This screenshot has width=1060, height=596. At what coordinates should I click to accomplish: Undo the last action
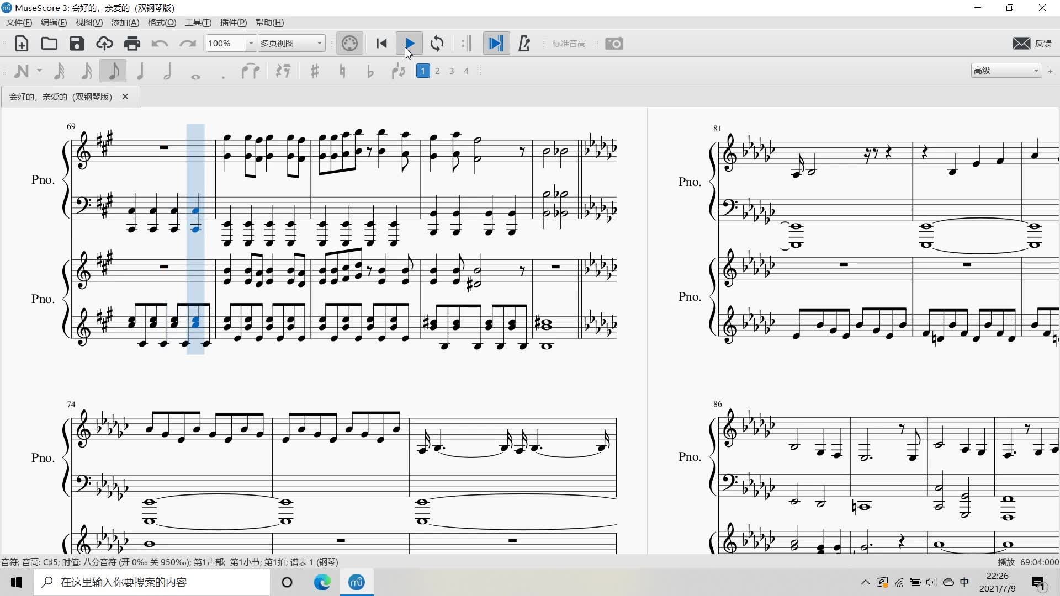tap(160, 44)
